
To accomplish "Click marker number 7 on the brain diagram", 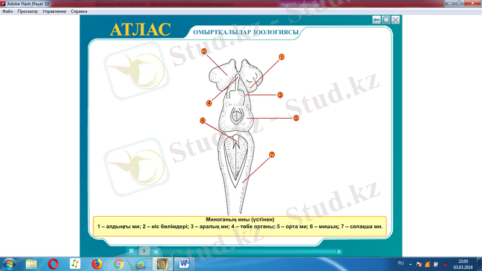I will click(272, 155).
